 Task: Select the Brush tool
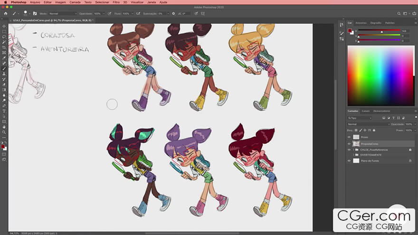pos(4,69)
